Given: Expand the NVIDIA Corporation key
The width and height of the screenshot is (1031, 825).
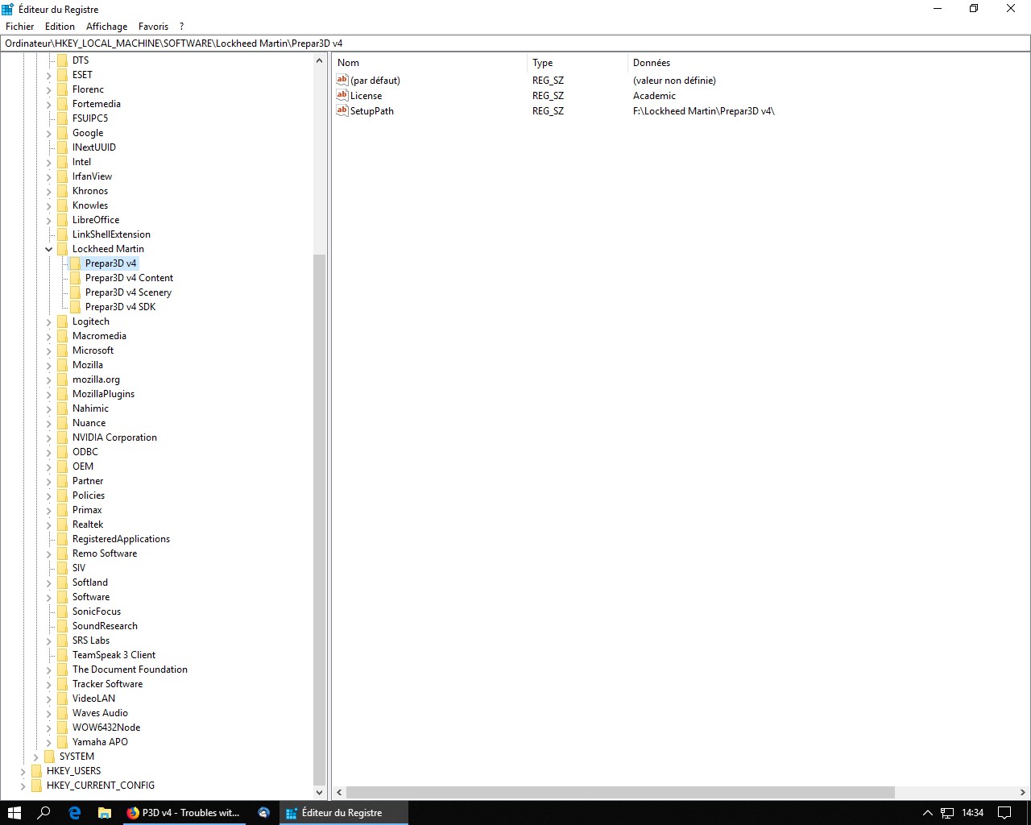Looking at the screenshot, I should 49,437.
